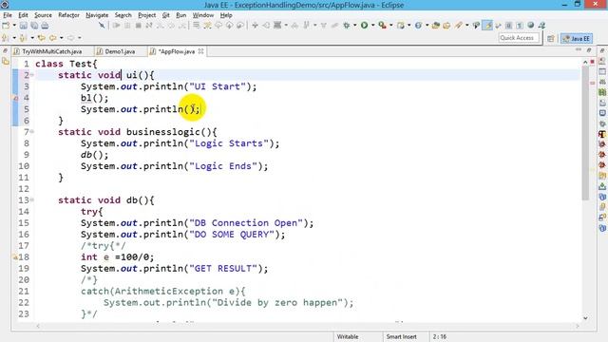Click the Search flashlight pencil icon
This screenshot has height=342, width=608.
click(459, 26)
